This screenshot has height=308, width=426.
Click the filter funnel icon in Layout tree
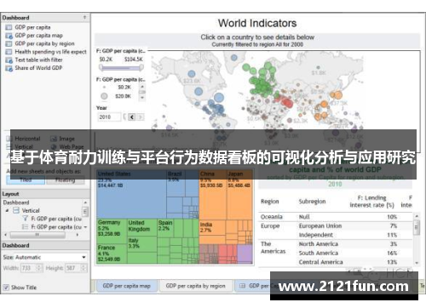point(26,219)
